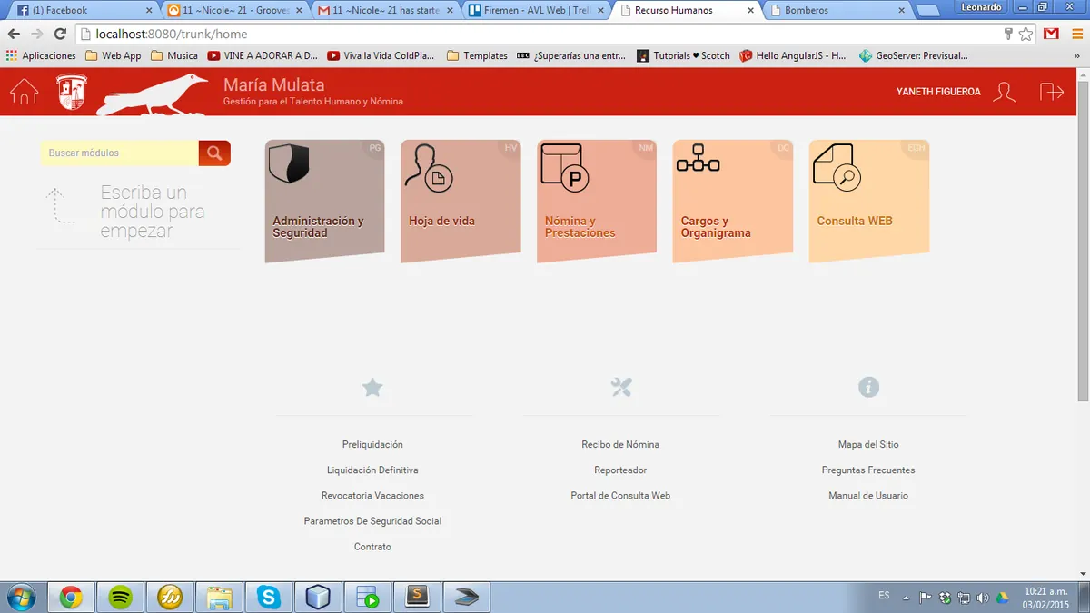Open the user profile icon beside Yaneth Figueroa
The image size is (1090, 613).
click(1004, 92)
